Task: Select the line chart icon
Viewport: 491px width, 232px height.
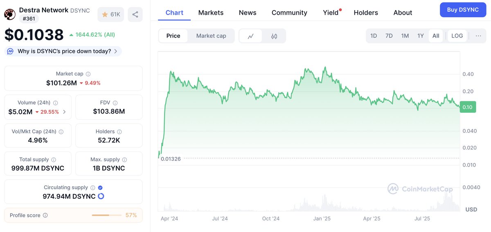Action: pyautogui.click(x=251, y=36)
